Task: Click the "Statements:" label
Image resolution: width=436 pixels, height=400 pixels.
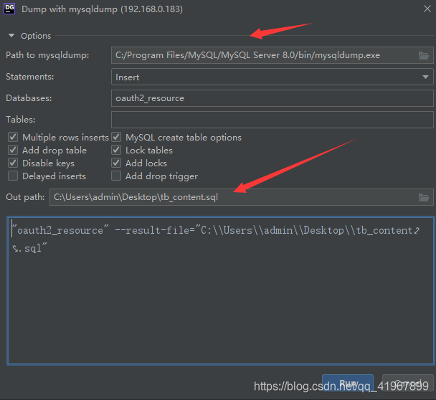Action: pos(30,77)
